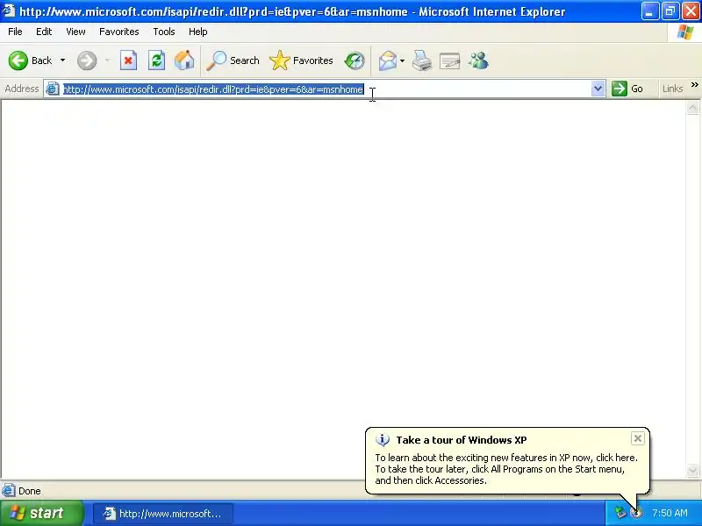
Task: Open the Back history dropdown arrow
Action: click(x=62, y=60)
